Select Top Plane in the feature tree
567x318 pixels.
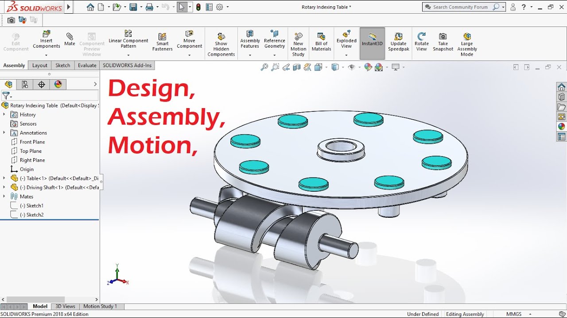pos(31,151)
